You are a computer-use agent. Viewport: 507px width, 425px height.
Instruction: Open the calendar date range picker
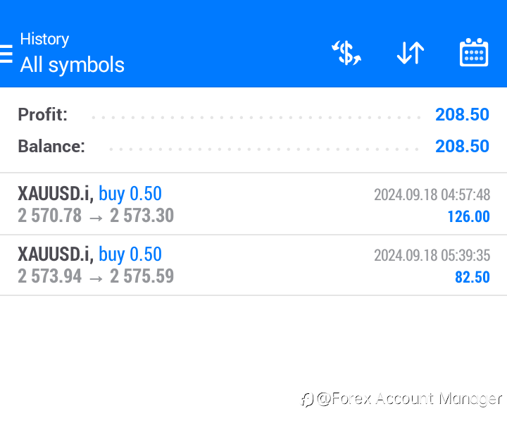click(474, 53)
